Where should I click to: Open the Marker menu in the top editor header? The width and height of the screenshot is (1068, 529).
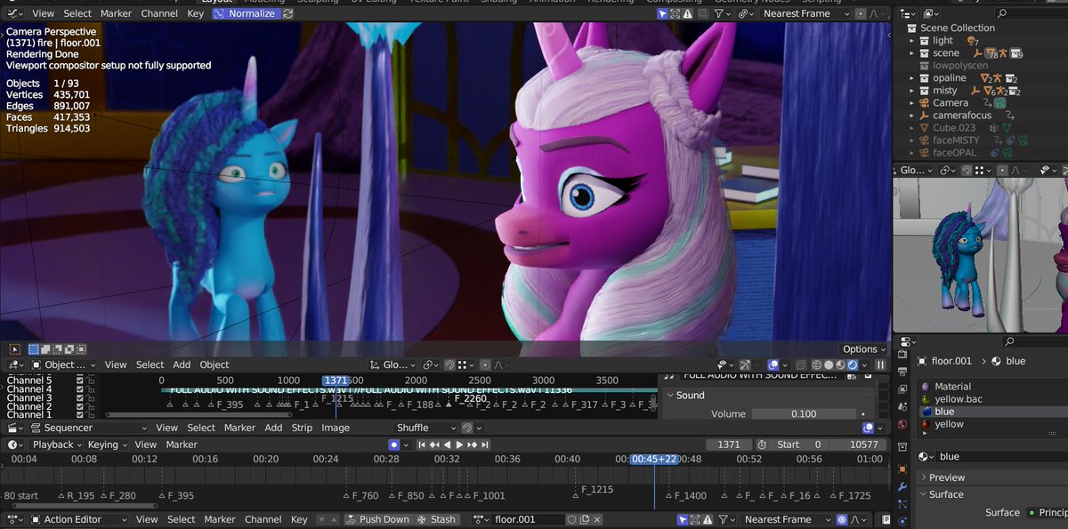point(116,13)
